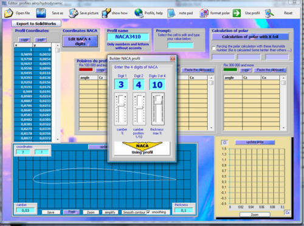Click the Digit 1 value box showing 3
This screenshot has width=304, height=226.
121,84
